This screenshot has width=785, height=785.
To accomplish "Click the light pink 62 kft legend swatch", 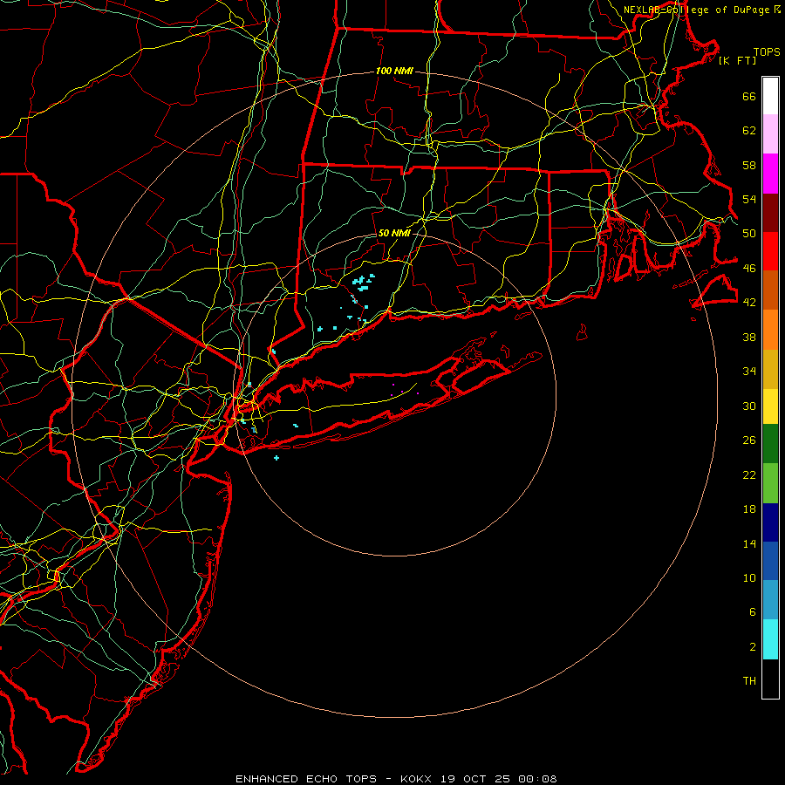I will [x=770, y=134].
